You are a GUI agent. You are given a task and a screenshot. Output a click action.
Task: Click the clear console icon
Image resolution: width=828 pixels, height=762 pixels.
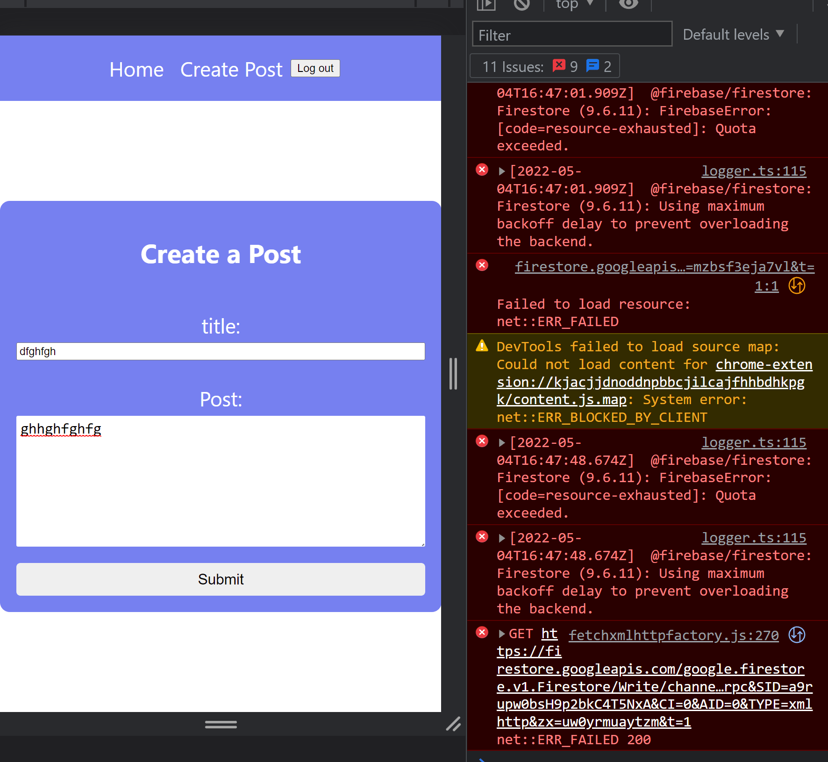[x=521, y=4]
